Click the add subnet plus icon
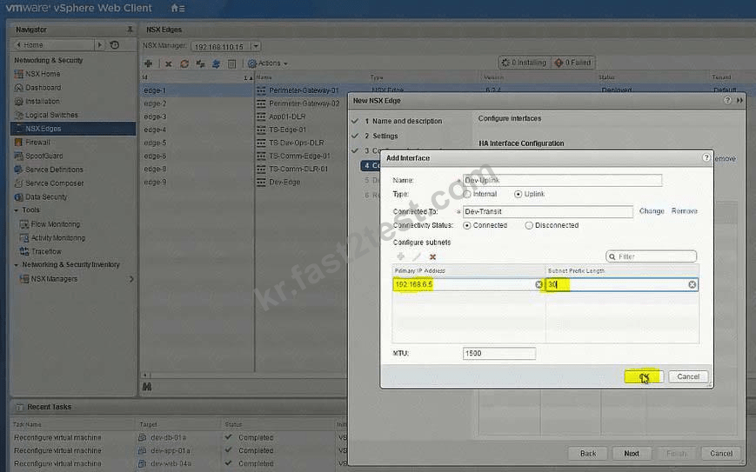Viewport: 756px width, 472px height. click(400, 256)
